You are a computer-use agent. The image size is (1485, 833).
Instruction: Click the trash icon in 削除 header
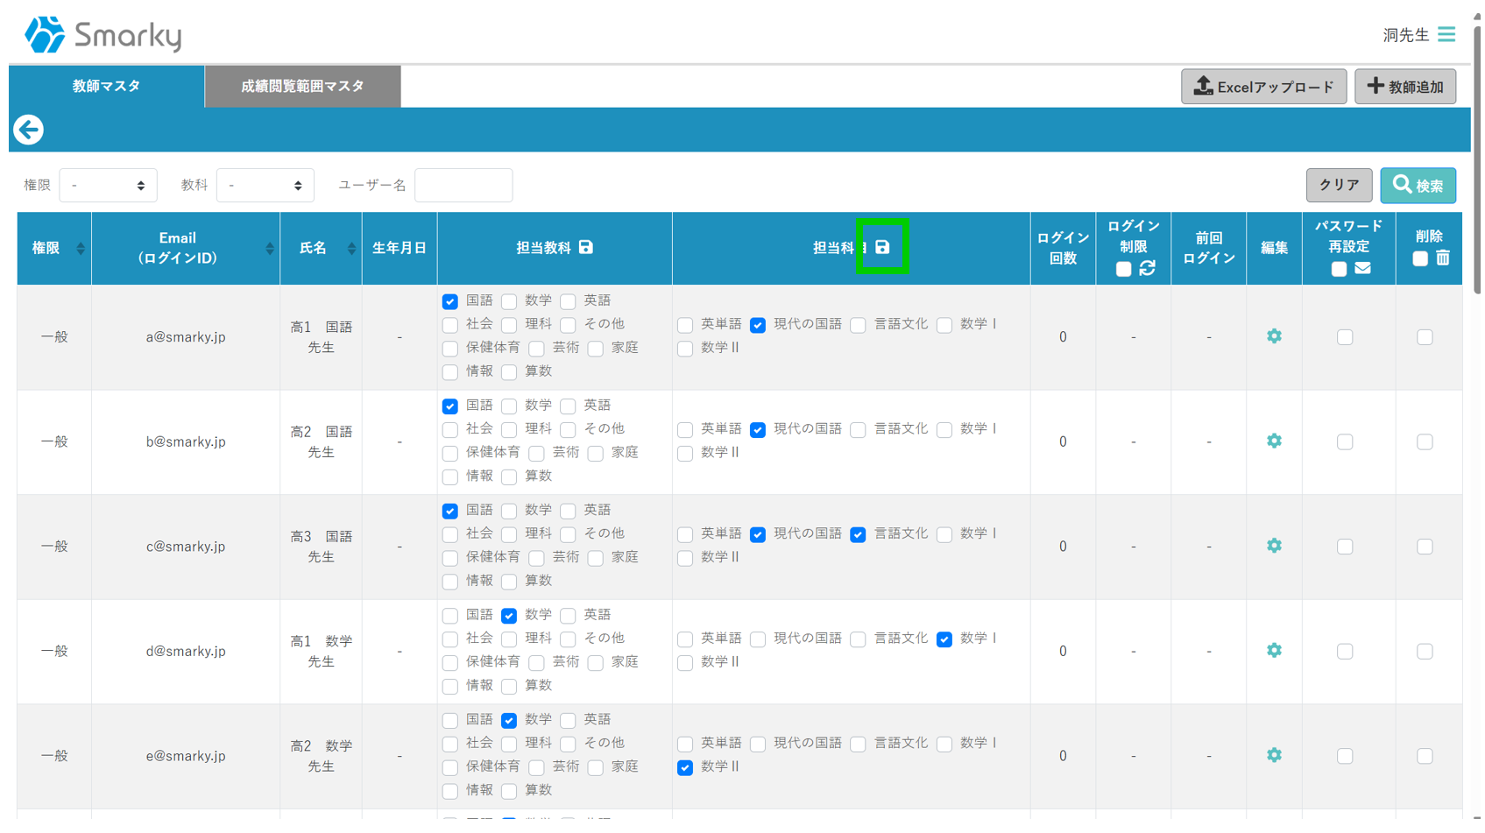pyautogui.click(x=1443, y=258)
